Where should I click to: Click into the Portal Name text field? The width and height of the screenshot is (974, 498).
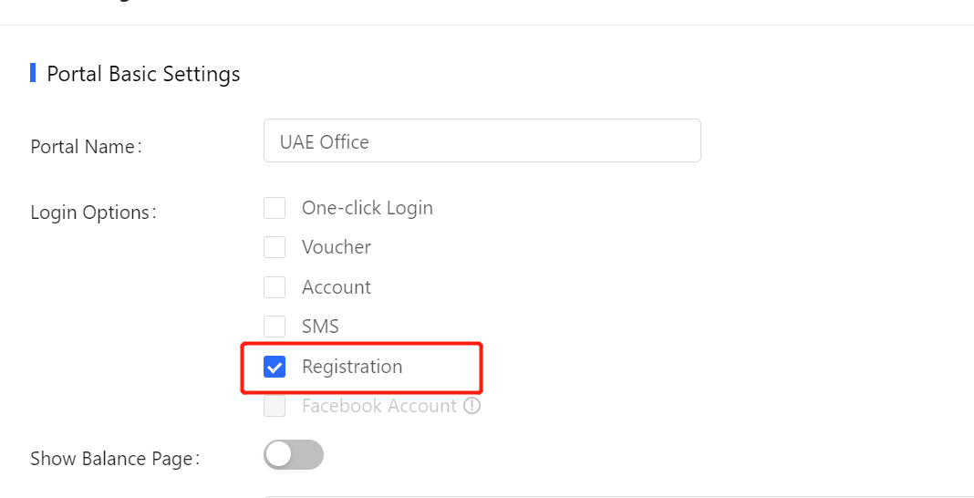482,141
